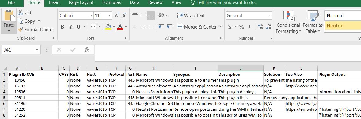Click inside the formula bar
Screen dimensions: 361x119
pos(228,53)
